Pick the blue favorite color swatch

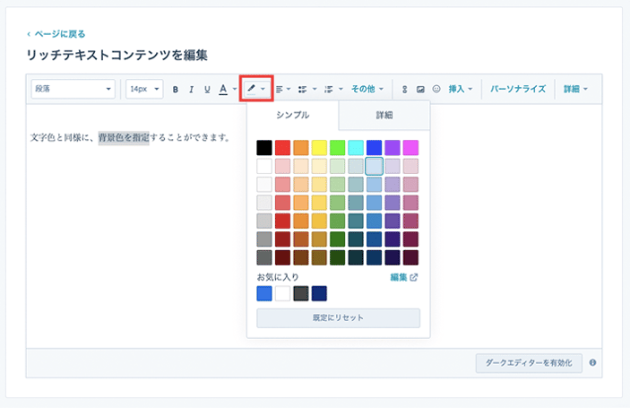click(264, 293)
